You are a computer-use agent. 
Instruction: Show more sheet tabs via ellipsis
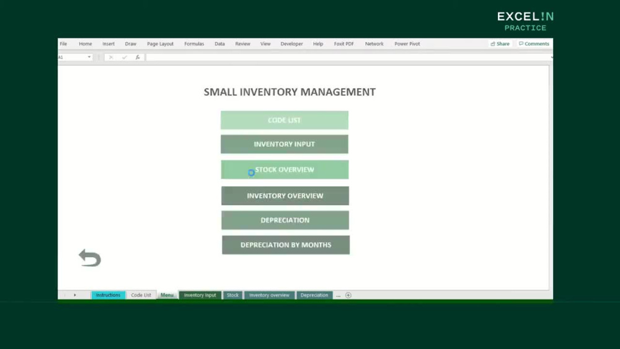[x=338, y=296]
